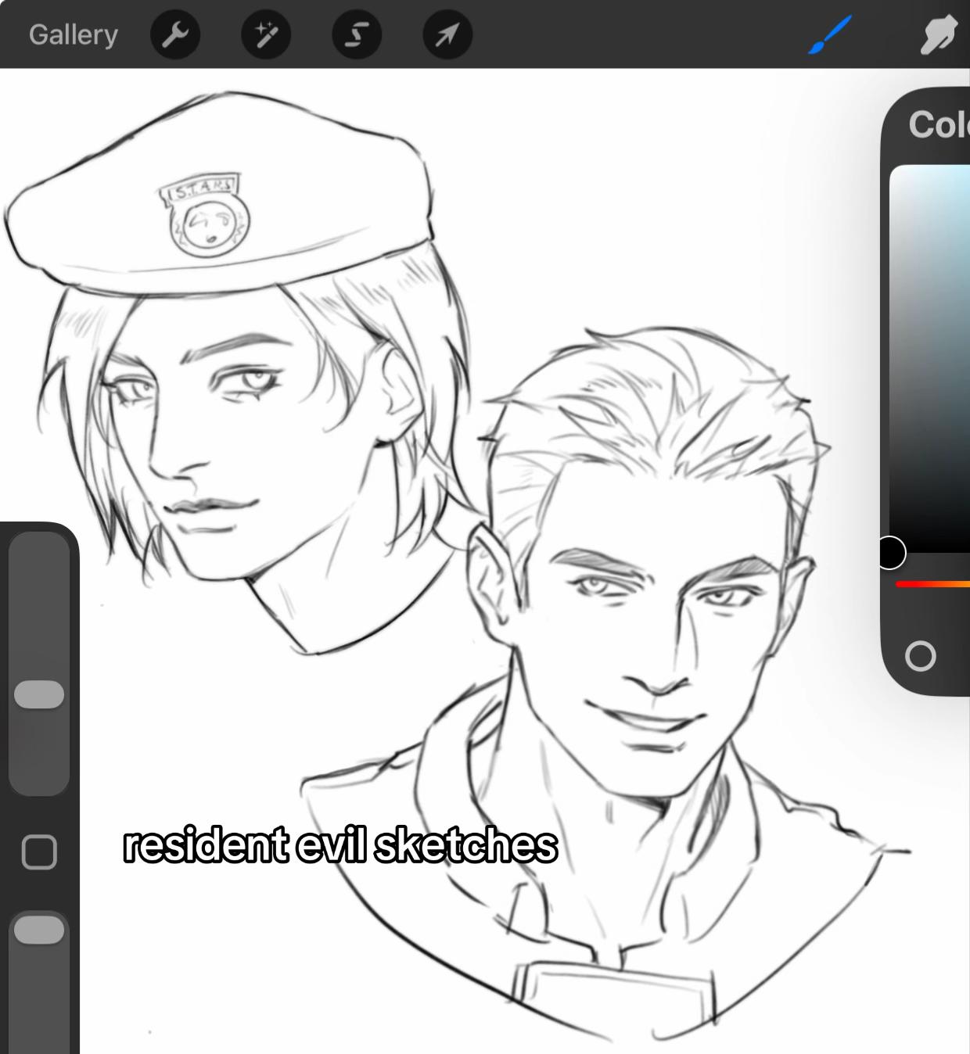970x1054 pixels.
Task: Tap the square modifier button in sidebar
Action: coord(39,852)
